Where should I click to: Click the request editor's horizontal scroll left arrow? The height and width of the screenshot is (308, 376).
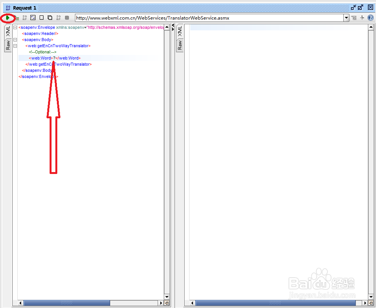[x=20, y=303]
